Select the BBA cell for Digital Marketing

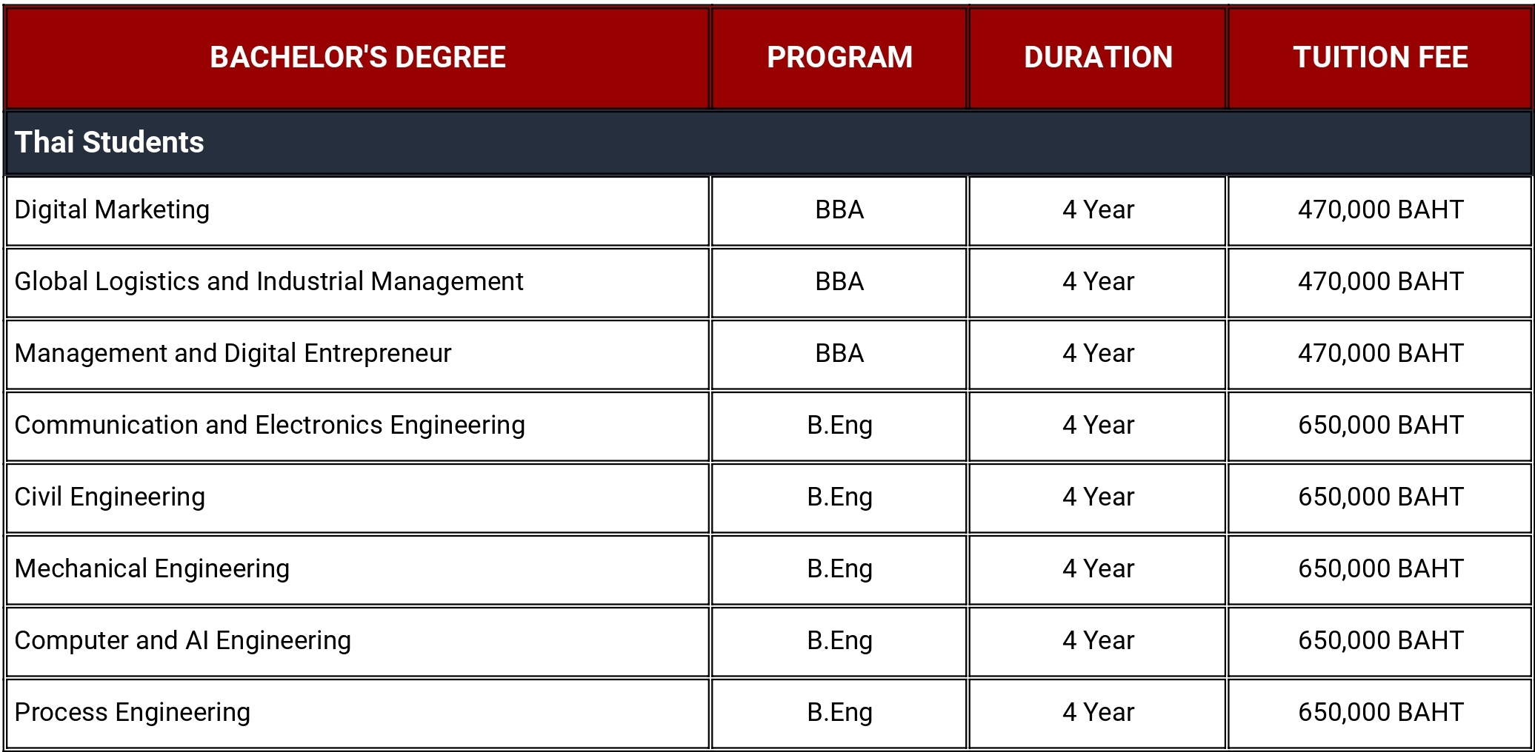click(x=839, y=211)
